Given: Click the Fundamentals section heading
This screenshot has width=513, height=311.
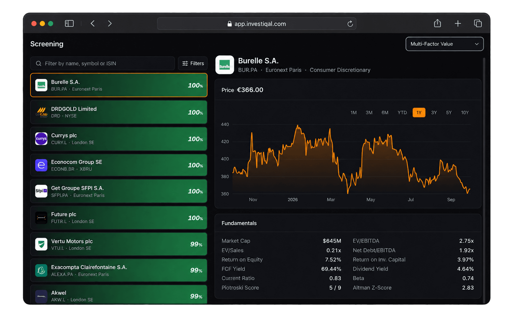Looking at the screenshot, I should (239, 223).
